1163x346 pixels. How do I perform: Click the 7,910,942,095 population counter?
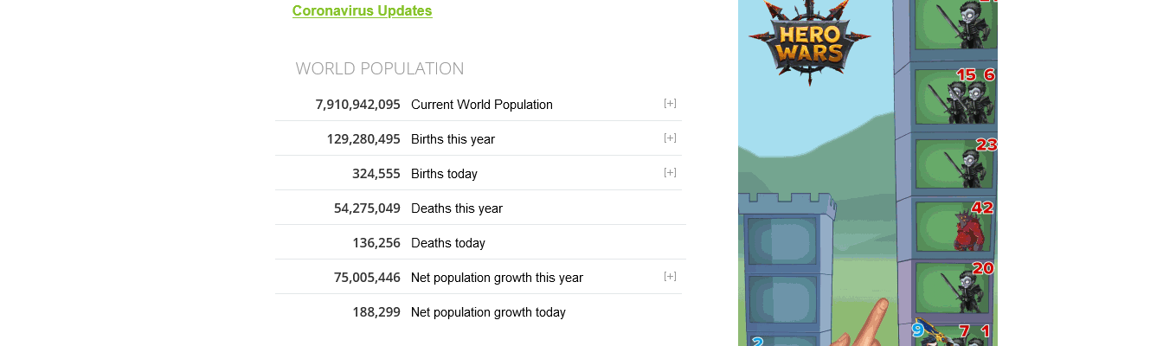tap(358, 105)
